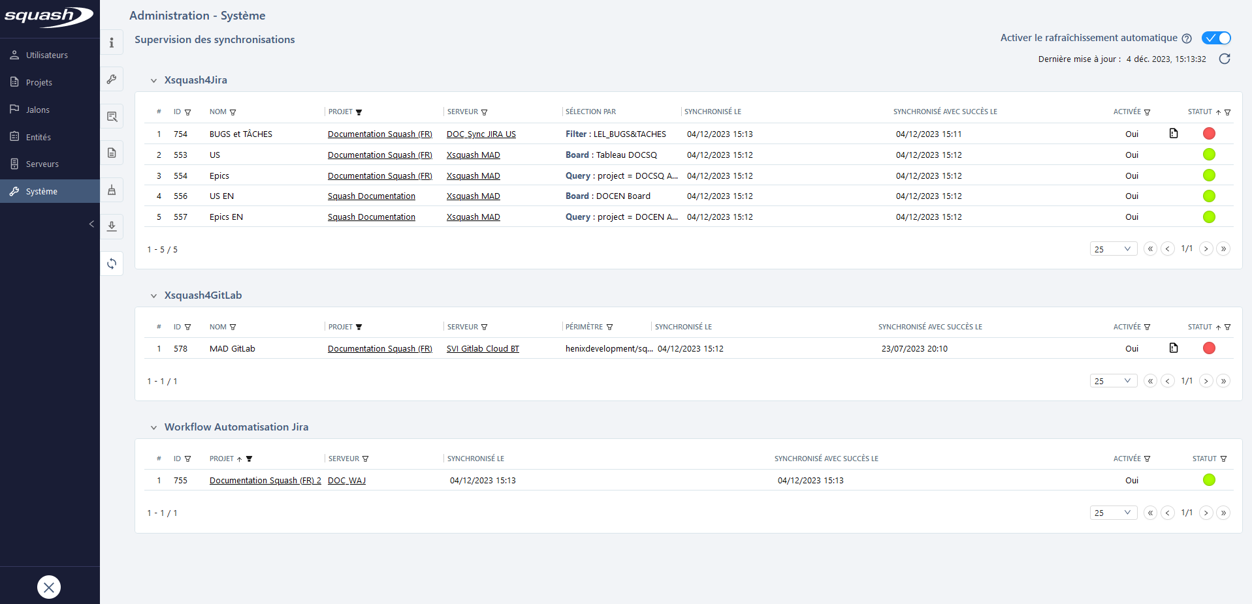Open the cleaning tab icon
1252x604 pixels.
coord(112,190)
